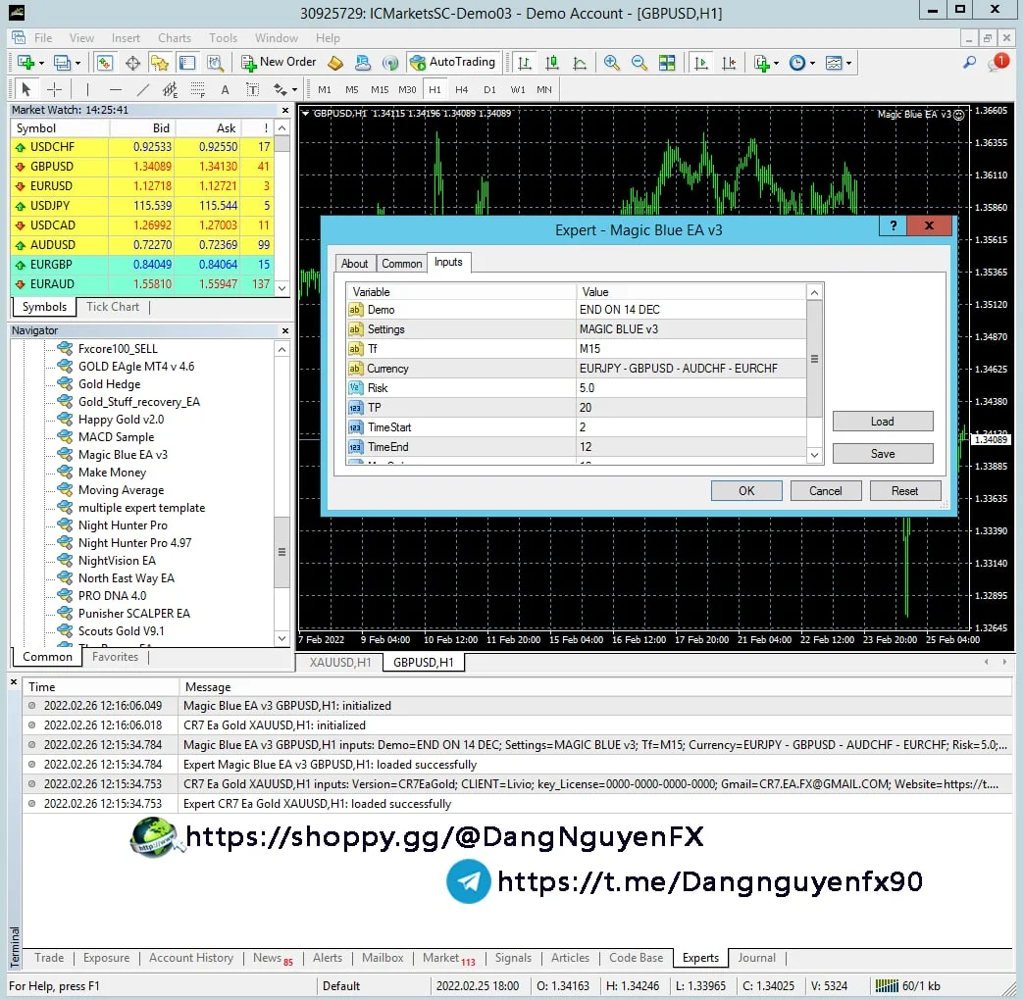The height and width of the screenshot is (999, 1023).
Task: Toggle the Data Window crosshair icon
Action: pyautogui.click(x=132, y=63)
